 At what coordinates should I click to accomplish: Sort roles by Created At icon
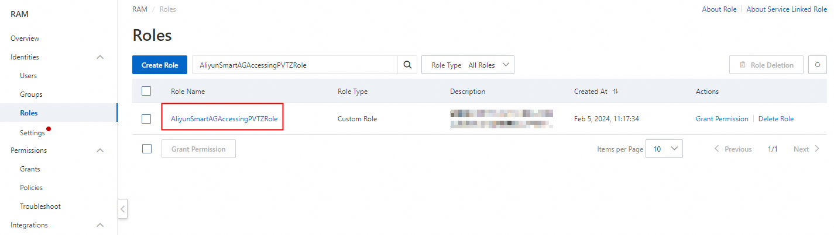615,92
